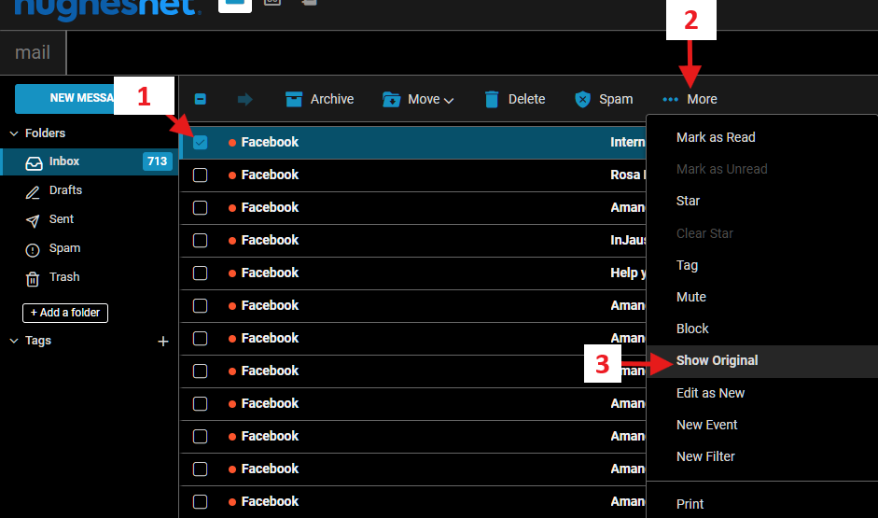The image size is (878, 518).
Task: Collapse the Folders section chevron
Action: click(x=14, y=133)
